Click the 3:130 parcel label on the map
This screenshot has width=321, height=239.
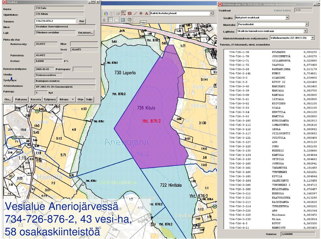pos(203,123)
